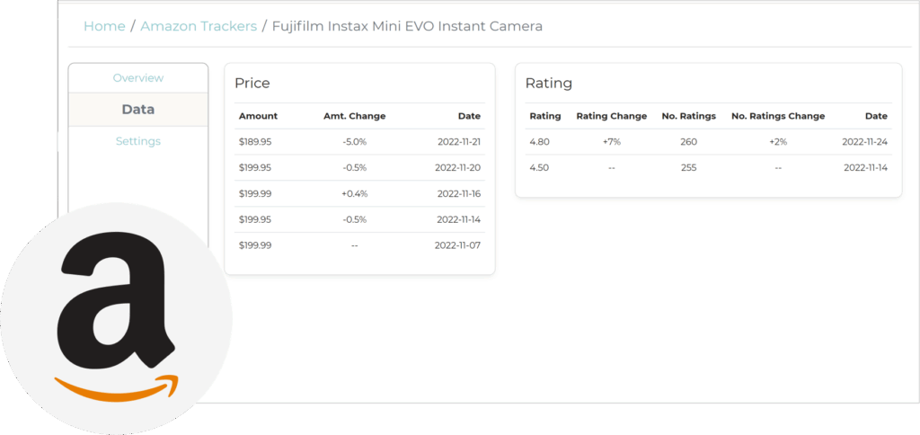
Task: Click the No. Ratings column header
Action: (x=689, y=116)
